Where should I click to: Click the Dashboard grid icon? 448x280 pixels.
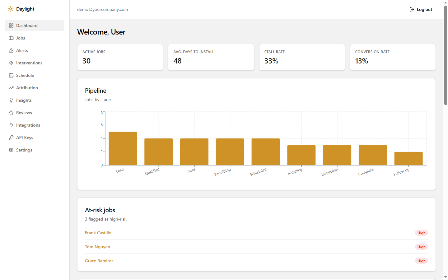[x=11, y=26]
